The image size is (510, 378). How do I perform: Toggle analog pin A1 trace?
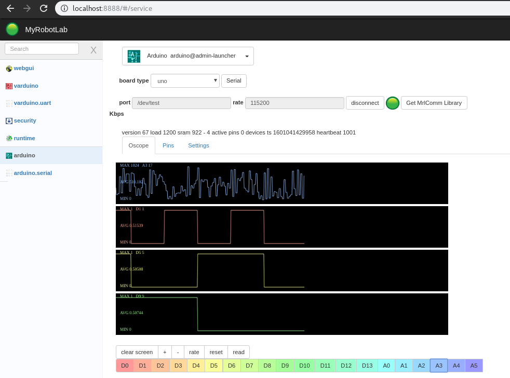[404, 366]
